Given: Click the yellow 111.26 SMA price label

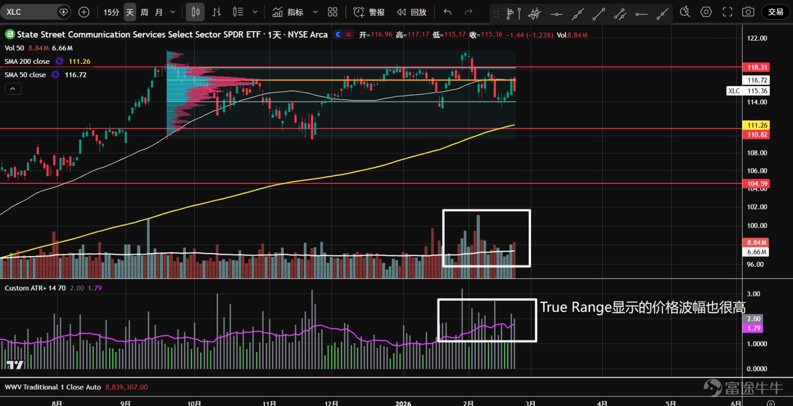Looking at the screenshot, I should [x=756, y=125].
